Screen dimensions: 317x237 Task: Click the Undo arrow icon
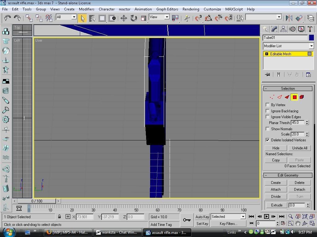[7, 18]
